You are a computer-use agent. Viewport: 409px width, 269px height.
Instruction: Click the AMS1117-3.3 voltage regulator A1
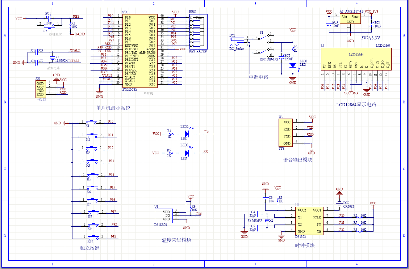click(x=350, y=19)
